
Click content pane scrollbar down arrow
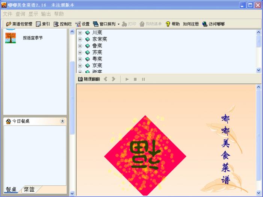point(258,193)
